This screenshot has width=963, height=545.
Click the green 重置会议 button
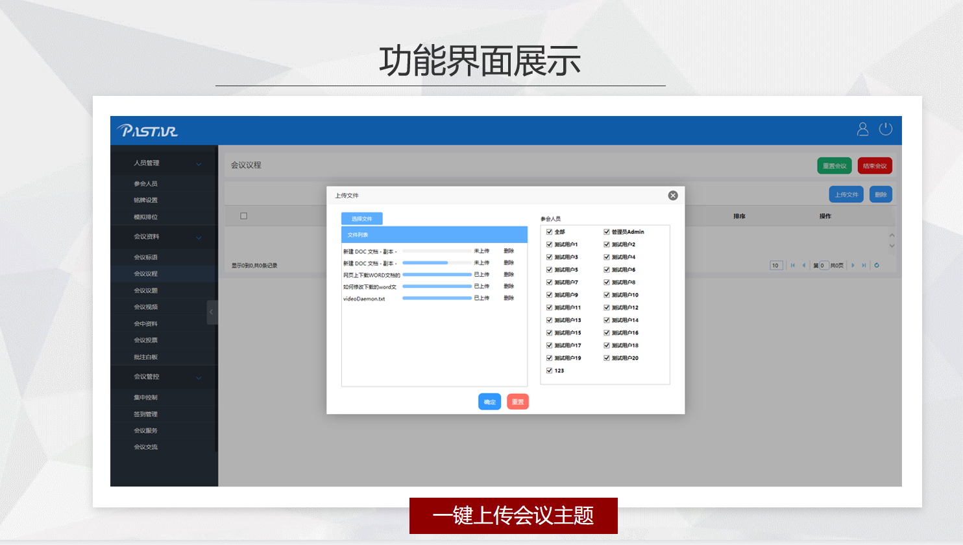point(835,166)
